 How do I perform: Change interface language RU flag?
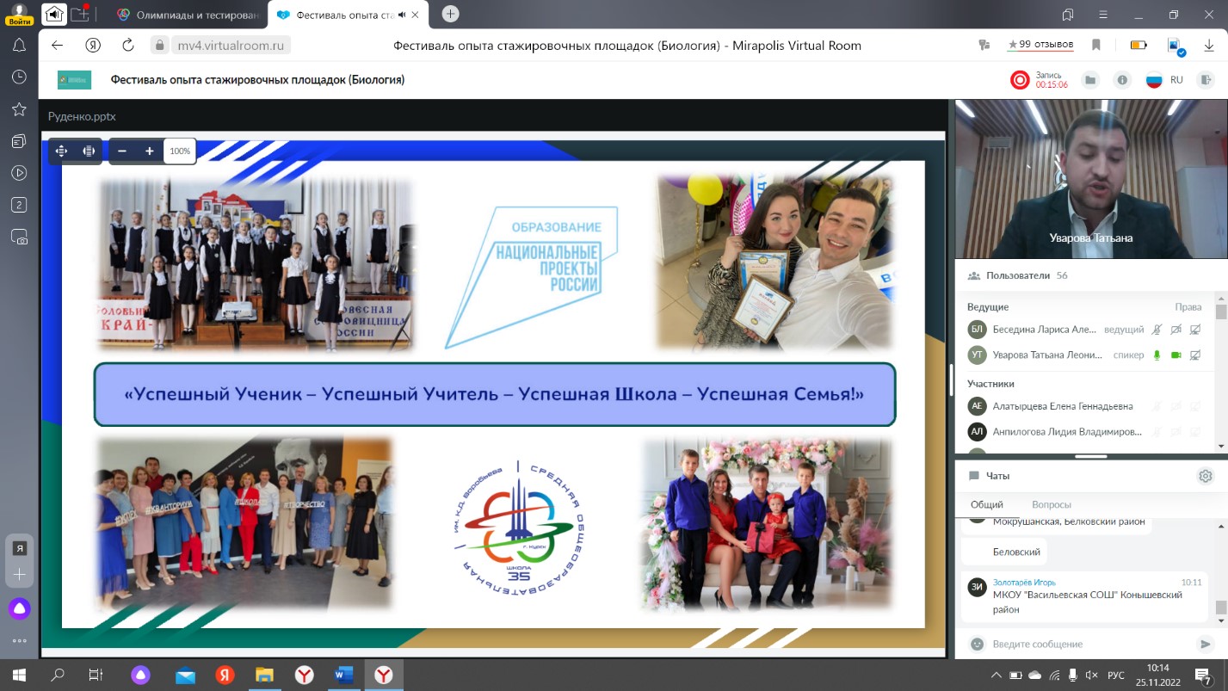pos(1154,80)
